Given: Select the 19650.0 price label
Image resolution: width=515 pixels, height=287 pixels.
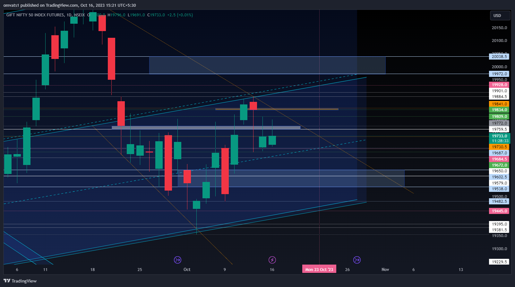Looking at the screenshot, I should click(x=499, y=171).
